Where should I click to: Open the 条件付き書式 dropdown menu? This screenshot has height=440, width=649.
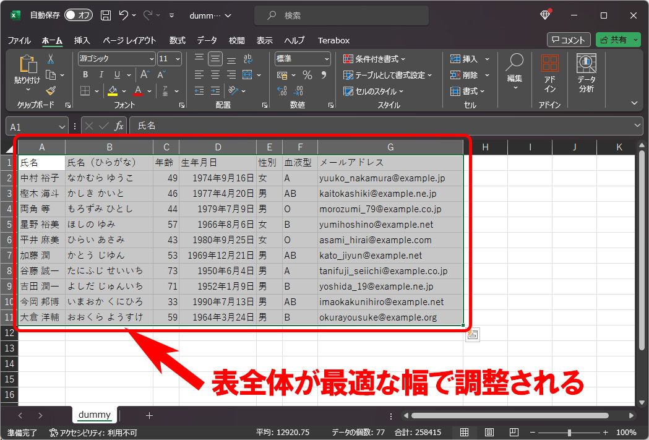[x=374, y=59]
